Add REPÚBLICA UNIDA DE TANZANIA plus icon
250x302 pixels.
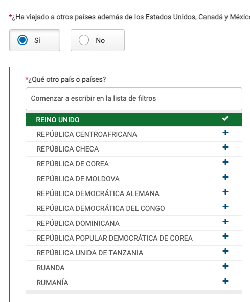(x=225, y=251)
